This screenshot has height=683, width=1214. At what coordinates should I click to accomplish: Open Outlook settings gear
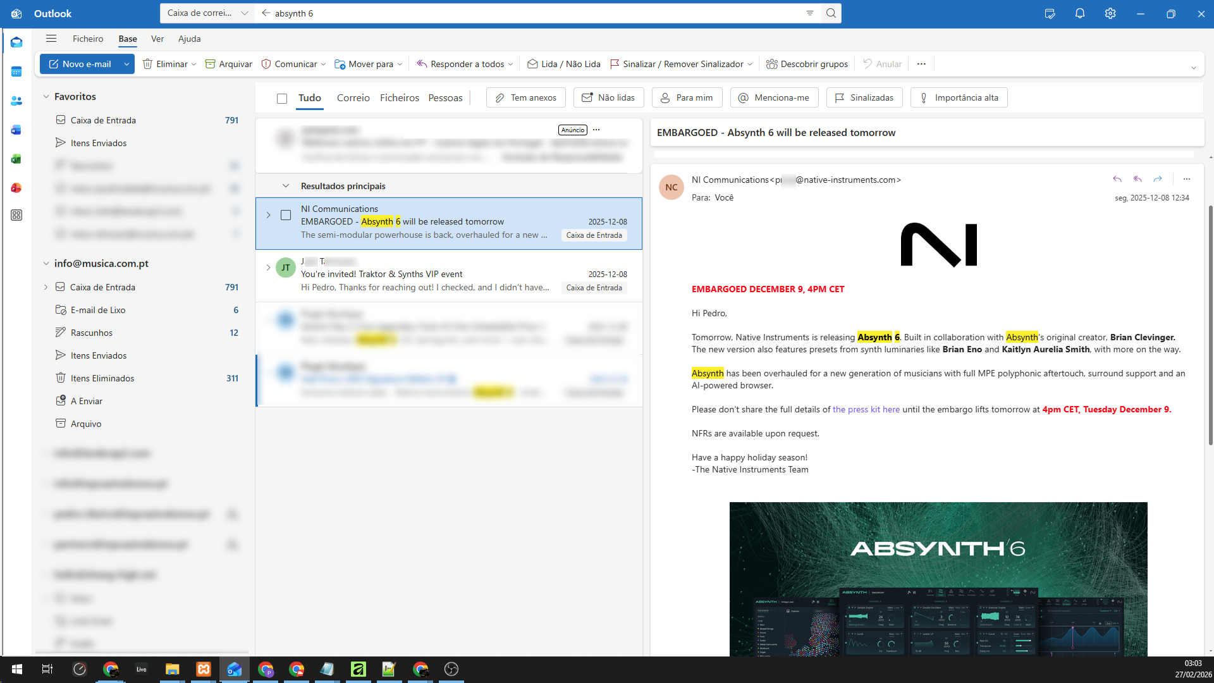[x=1110, y=14]
